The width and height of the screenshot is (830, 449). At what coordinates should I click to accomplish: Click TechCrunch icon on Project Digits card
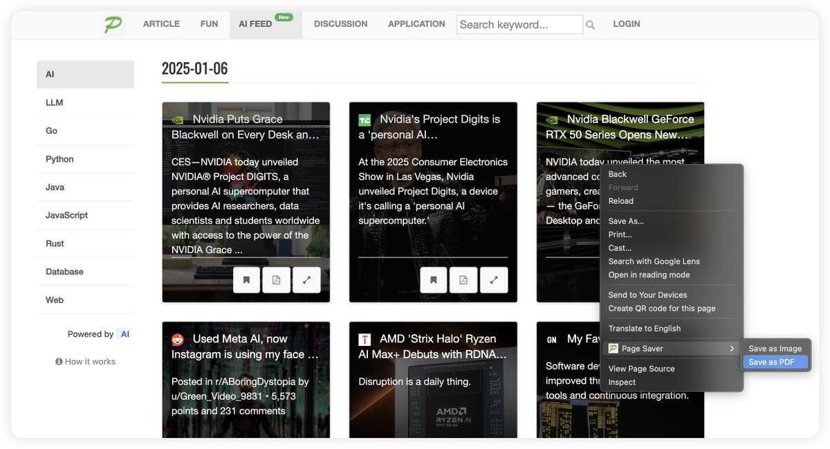(365, 120)
